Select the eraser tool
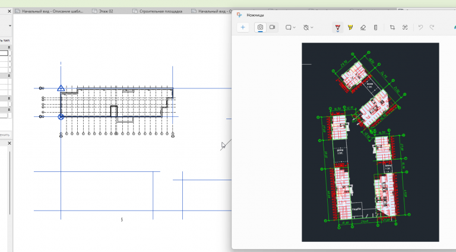Screen dimensions: 456x252 363,28
